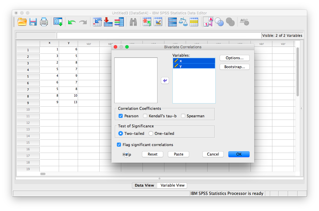Open Weight Cases with the scales icon

(x=183, y=22)
